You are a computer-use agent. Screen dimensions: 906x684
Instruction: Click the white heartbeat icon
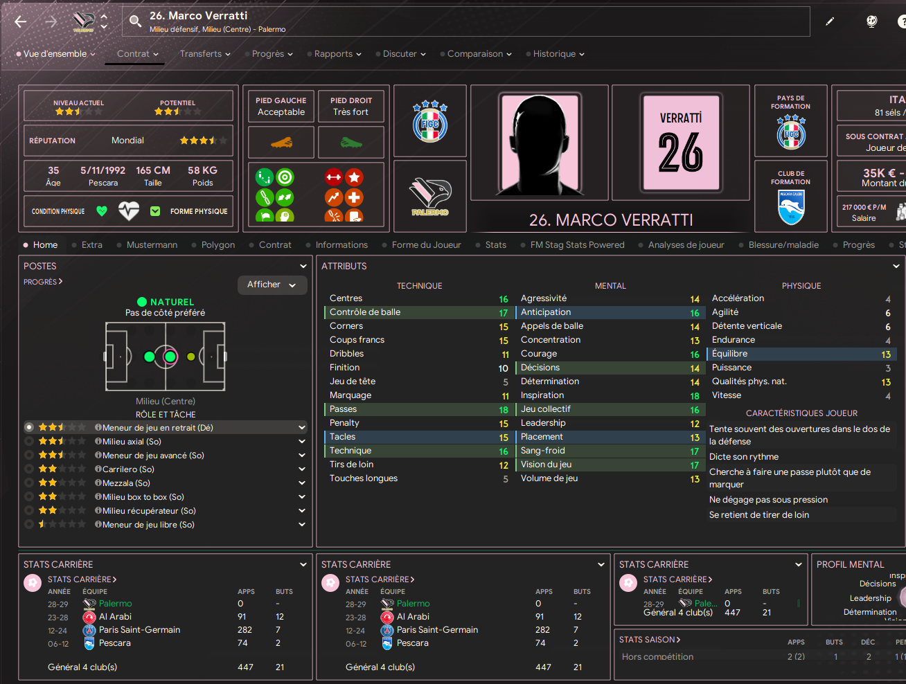pyautogui.click(x=129, y=210)
